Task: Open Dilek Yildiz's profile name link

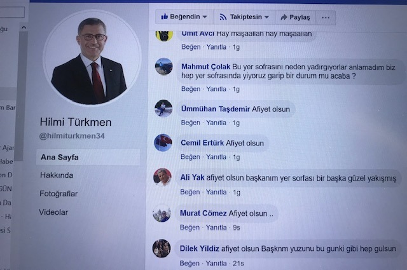Action: pyautogui.click(x=199, y=248)
